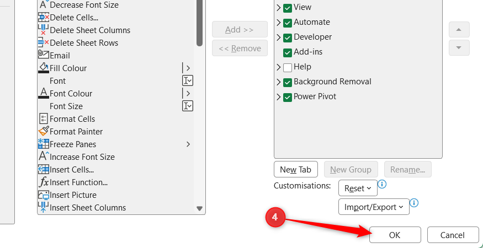Select the Format Cells icon
The height and width of the screenshot is (248, 483).
click(44, 118)
